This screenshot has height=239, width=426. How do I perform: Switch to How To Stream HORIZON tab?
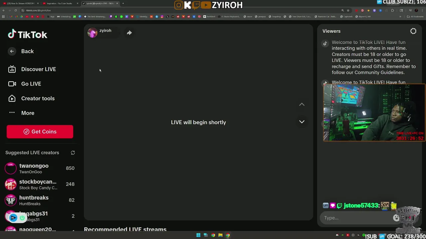click(21, 3)
